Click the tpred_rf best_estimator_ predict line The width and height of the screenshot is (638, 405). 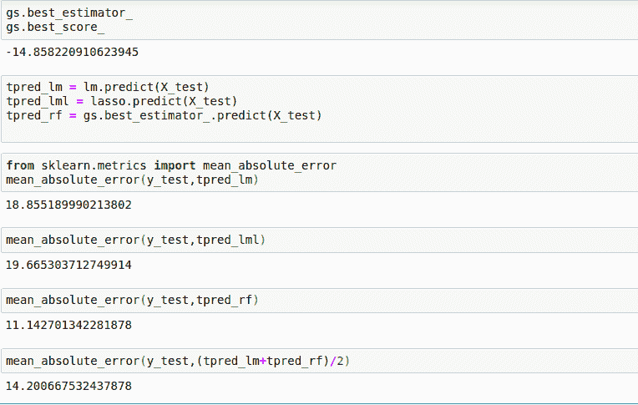pyautogui.click(x=163, y=115)
